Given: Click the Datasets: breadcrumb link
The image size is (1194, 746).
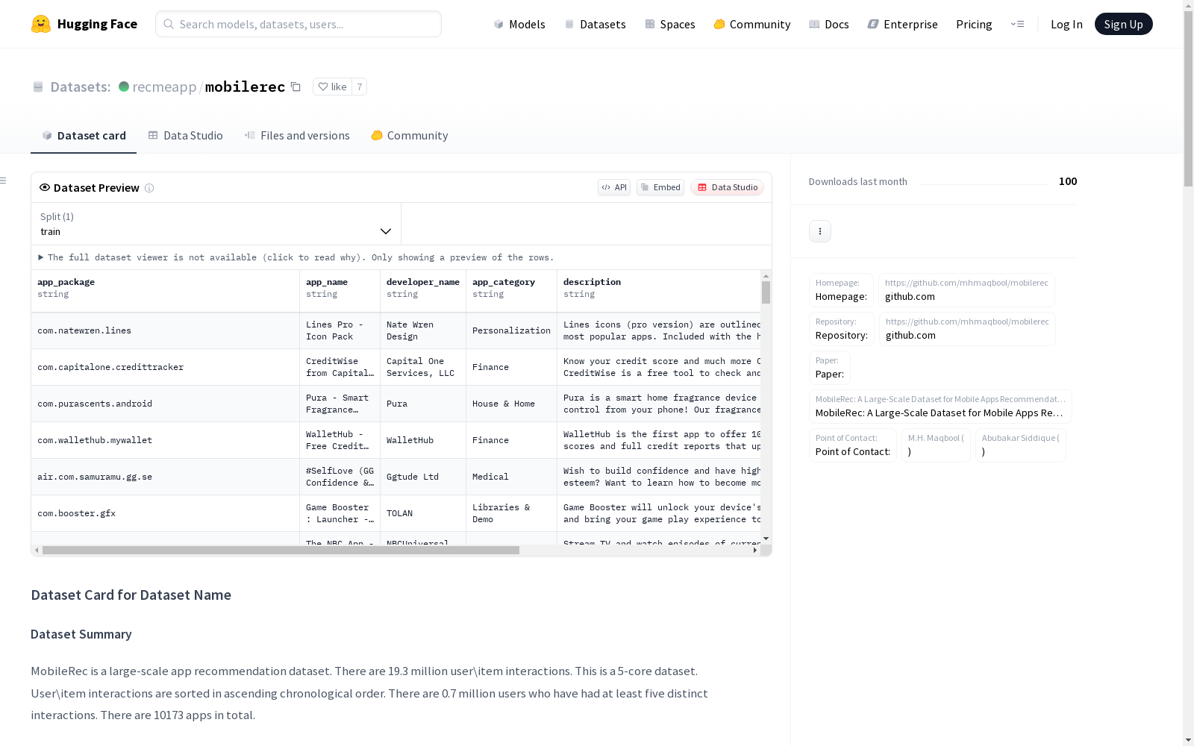Looking at the screenshot, I should pos(81,87).
